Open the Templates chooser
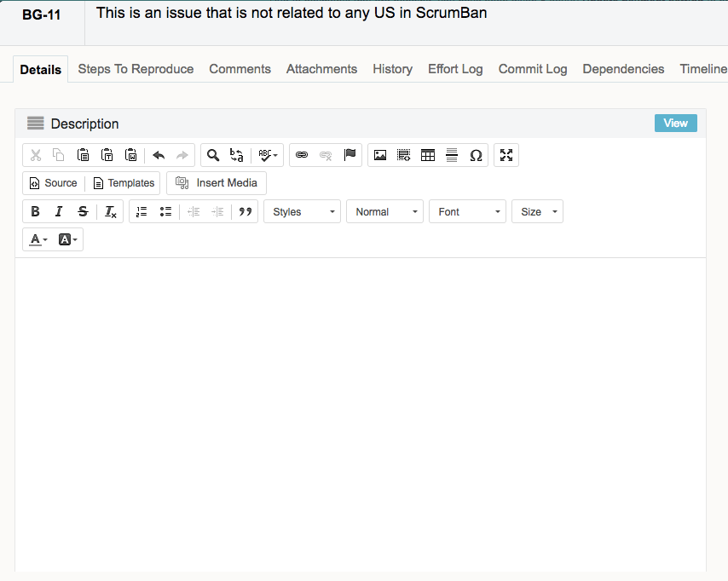Screen dimensions: 728x581 124,183
